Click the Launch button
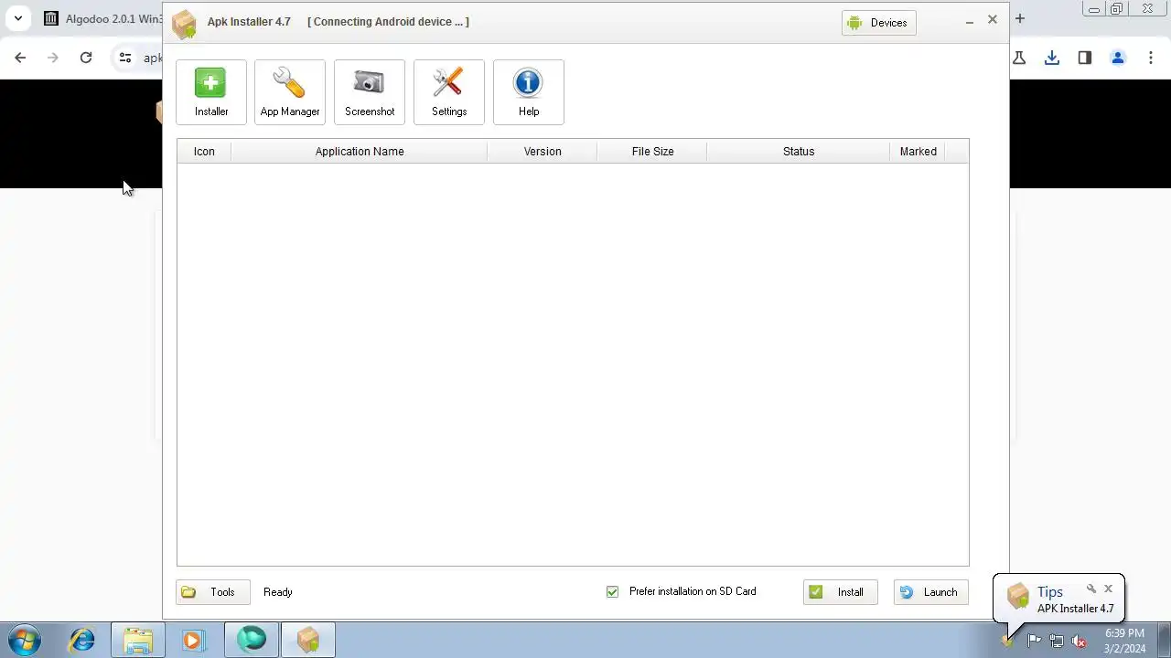The image size is (1171, 658). [930, 592]
